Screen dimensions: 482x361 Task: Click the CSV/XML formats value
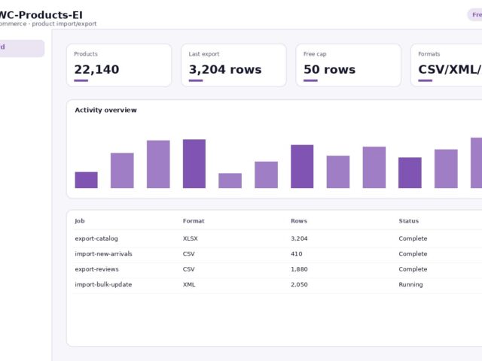tap(450, 70)
